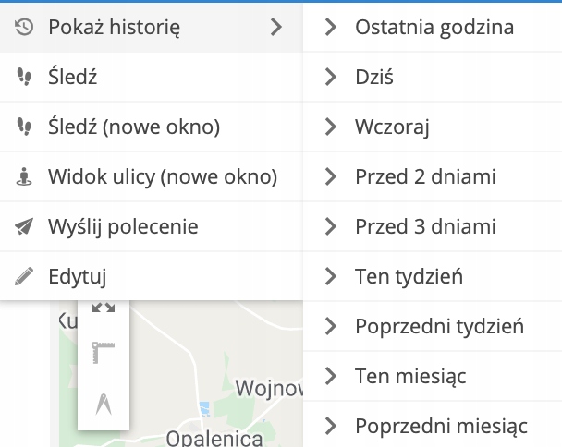The height and width of the screenshot is (447, 562).
Task: Click footprints icon beside Śledź (nowe okno)
Action: [24, 127]
